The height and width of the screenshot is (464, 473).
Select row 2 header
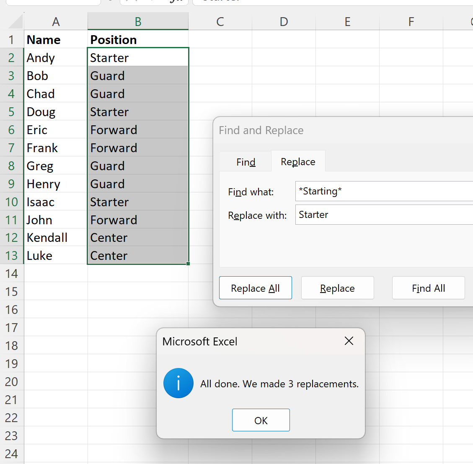tap(11, 57)
